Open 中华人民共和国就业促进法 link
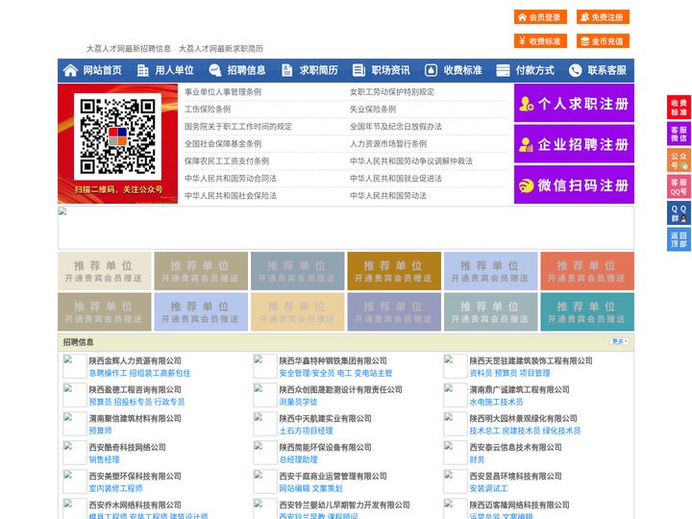The width and height of the screenshot is (692, 519). tap(396, 179)
